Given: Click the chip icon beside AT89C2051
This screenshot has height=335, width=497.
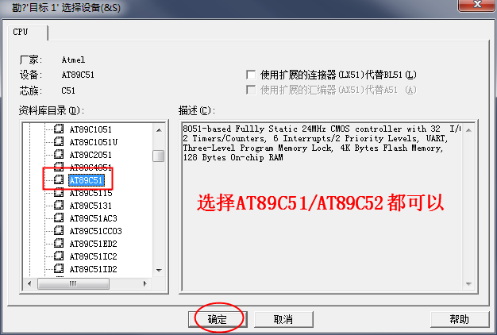Looking at the screenshot, I should tap(59, 154).
